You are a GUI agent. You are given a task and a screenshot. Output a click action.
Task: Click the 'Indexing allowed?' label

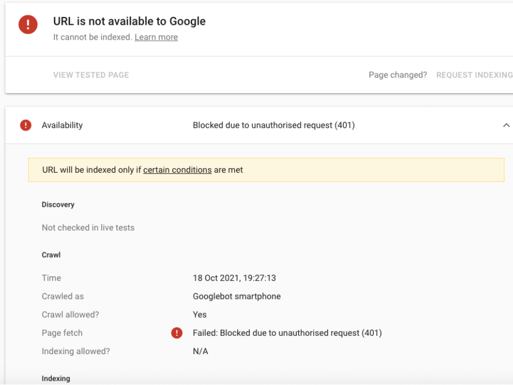pos(76,351)
